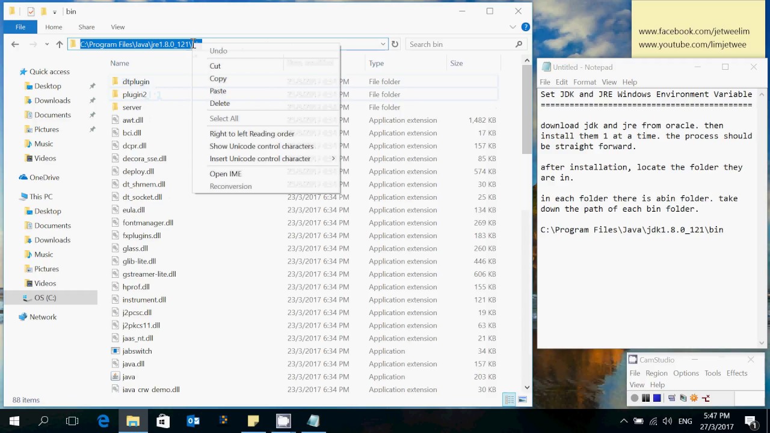This screenshot has width=770, height=433.
Task: Open the Wi-Fi network tray icon
Action: pyautogui.click(x=653, y=421)
